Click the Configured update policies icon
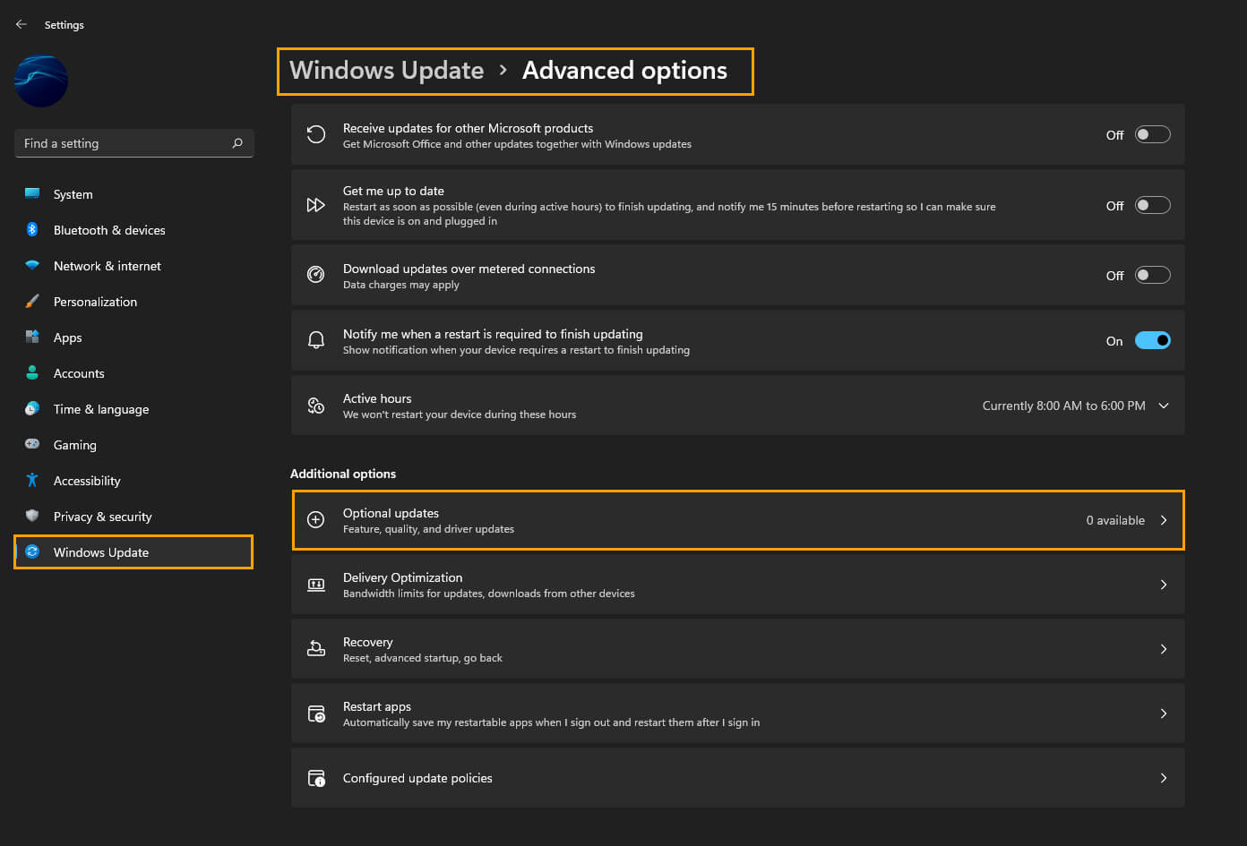 (316, 778)
